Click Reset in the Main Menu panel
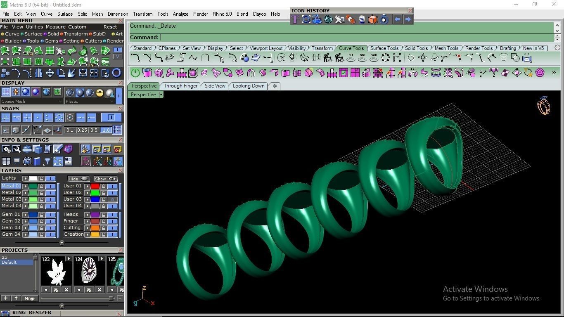Viewport: 564px width, 317px height. [110, 27]
